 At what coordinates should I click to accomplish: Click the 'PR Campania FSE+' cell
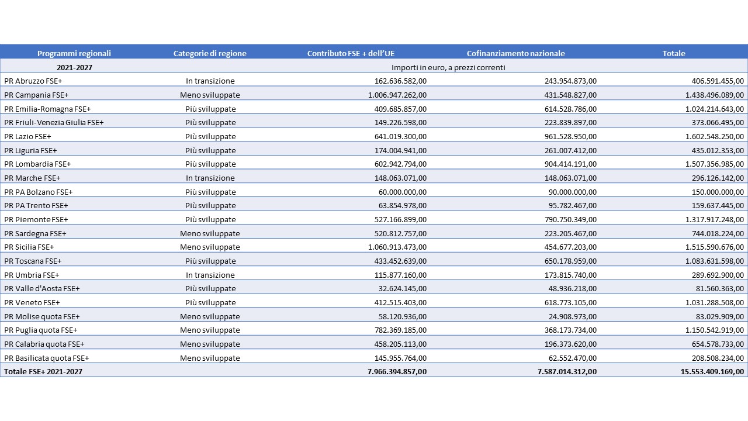(36, 95)
